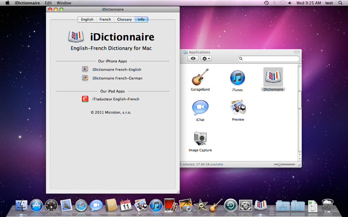Open Finder from the Dock

click(x=21, y=205)
